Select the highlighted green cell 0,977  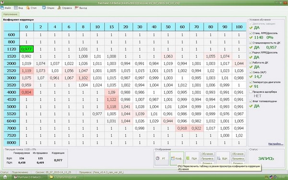pyautogui.click(x=26, y=49)
